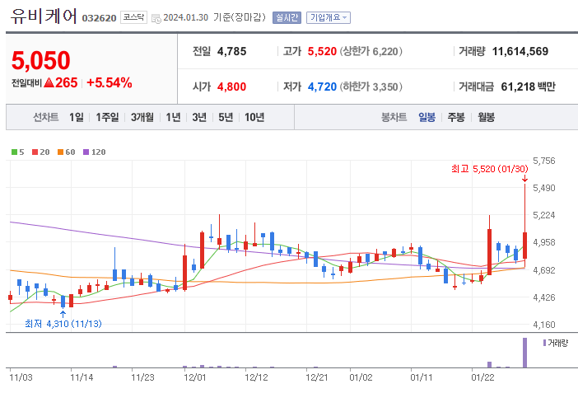Select the 1년 line chart period
Screen dimensions: 578x393
(173, 117)
